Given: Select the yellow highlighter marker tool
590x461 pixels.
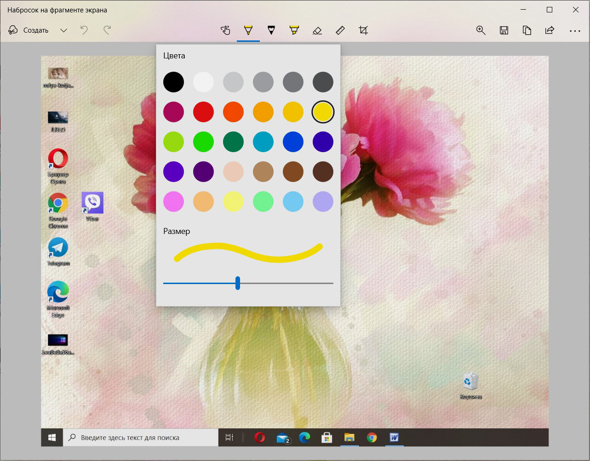Looking at the screenshot, I should [x=294, y=30].
